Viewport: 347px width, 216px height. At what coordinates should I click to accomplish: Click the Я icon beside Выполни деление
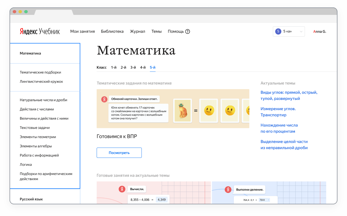(228, 190)
